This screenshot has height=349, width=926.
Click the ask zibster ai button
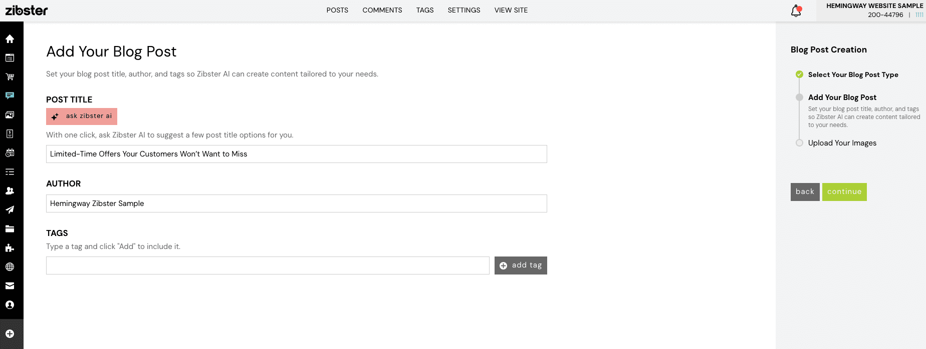[82, 116]
